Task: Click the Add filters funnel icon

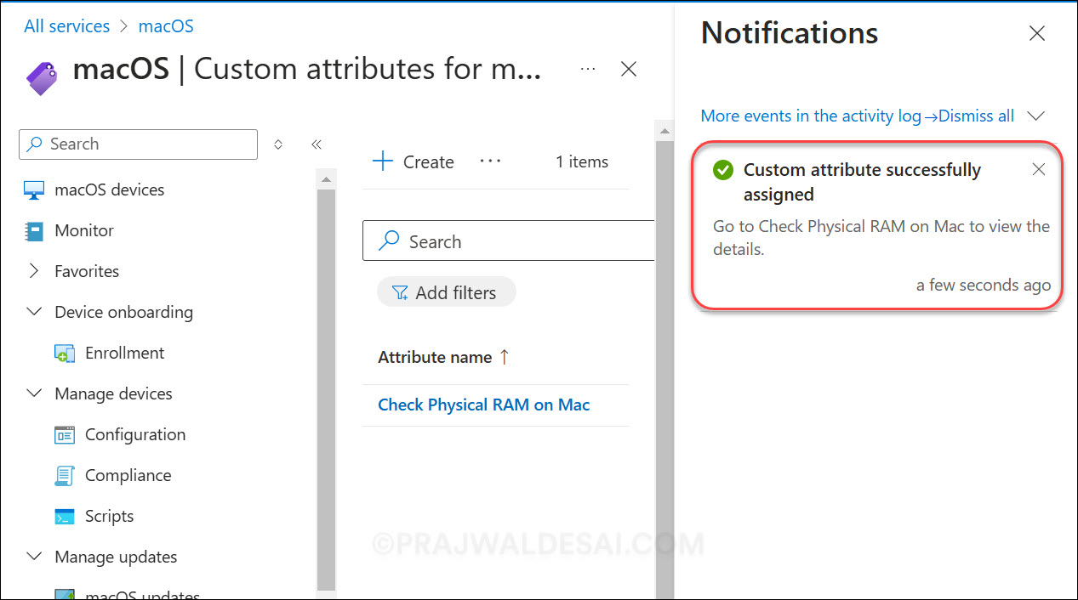Action: click(x=400, y=293)
